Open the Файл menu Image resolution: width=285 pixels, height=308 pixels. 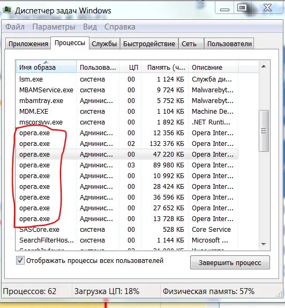click(15, 27)
